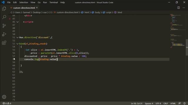Click the Sarmad breadcrumb segment
Image resolution: width=188 pixels, height=105 pixels.
coord(26,12)
